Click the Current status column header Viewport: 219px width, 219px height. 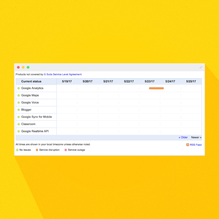pos(31,82)
